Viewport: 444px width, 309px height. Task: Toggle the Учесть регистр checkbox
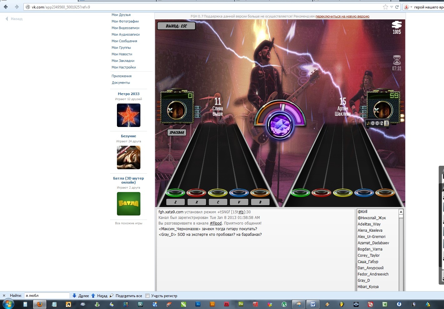[148, 296]
